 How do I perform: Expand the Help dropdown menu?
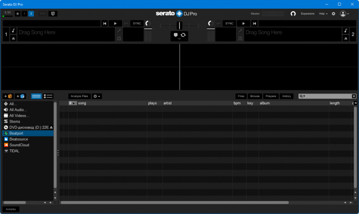click(x=323, y=14)
